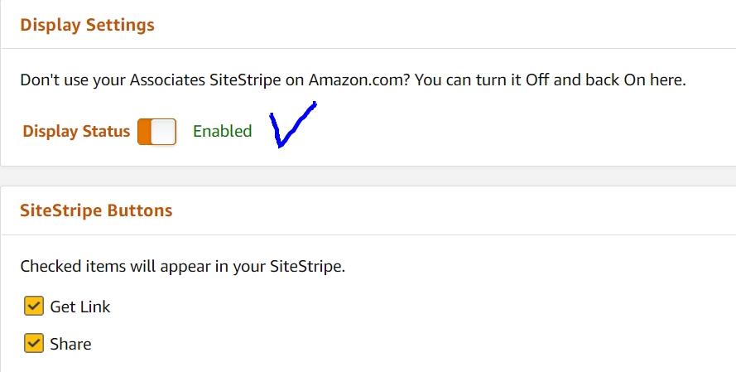Click the green Enabled status text

pos(223,131)
